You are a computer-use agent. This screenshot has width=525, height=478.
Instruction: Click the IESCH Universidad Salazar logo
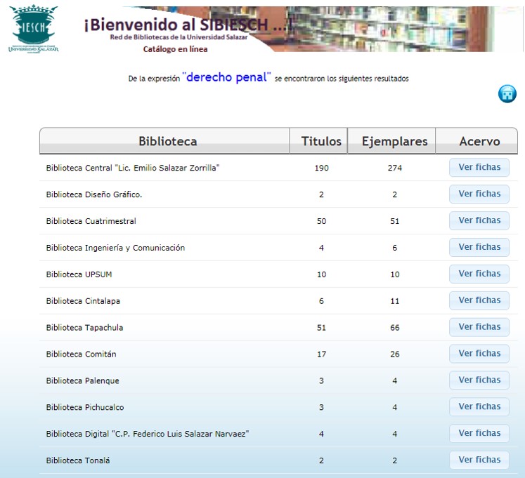(33, 29)
